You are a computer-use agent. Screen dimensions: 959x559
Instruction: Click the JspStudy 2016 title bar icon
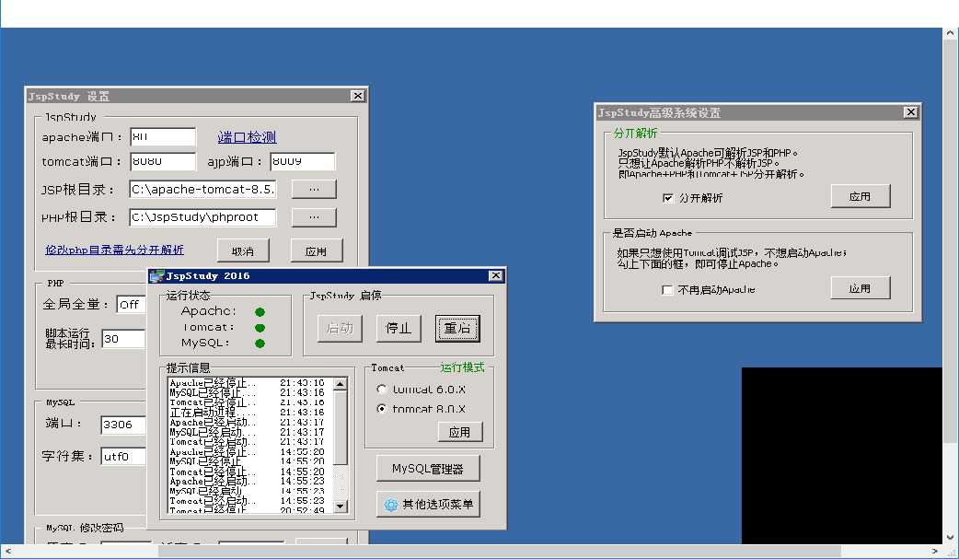point(156,275)
